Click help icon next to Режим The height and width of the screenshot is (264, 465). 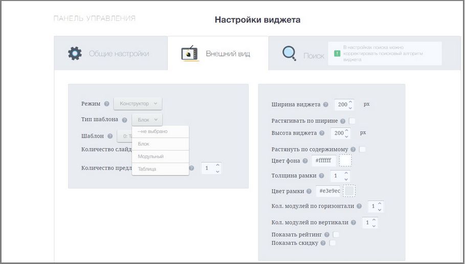click(106, 104)
